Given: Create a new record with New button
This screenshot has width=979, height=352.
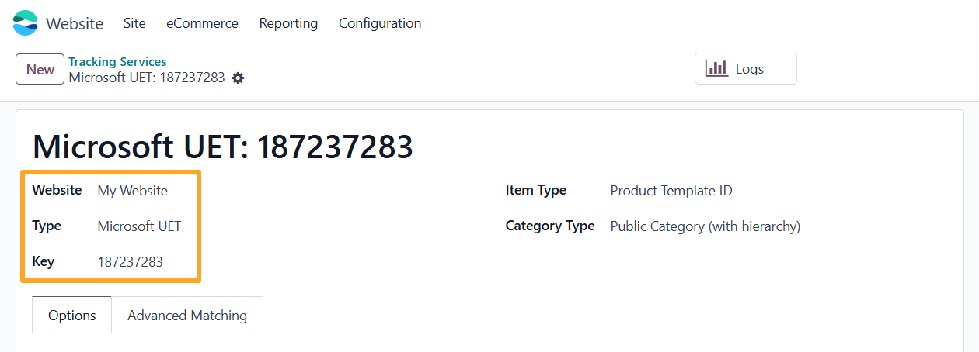Looking at the screenshot, I should pos(40,69).
